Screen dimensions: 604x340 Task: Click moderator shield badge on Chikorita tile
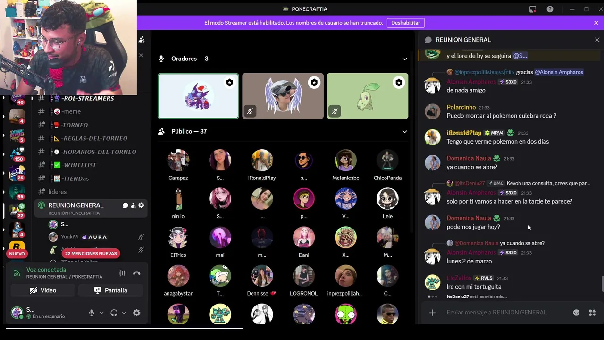(399, 83)
